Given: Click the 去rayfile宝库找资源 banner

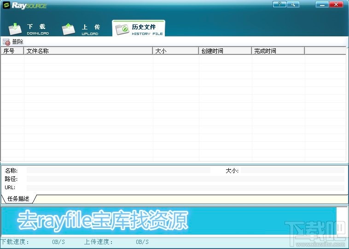Looking at the screenshot, I should (169, 220).
